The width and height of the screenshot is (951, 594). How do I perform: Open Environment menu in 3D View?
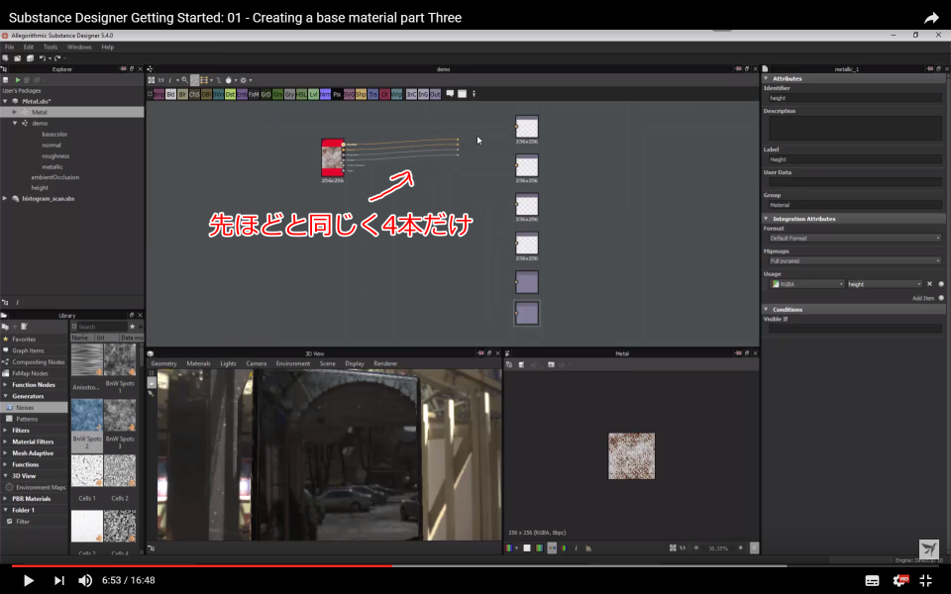tap(293, 363)
